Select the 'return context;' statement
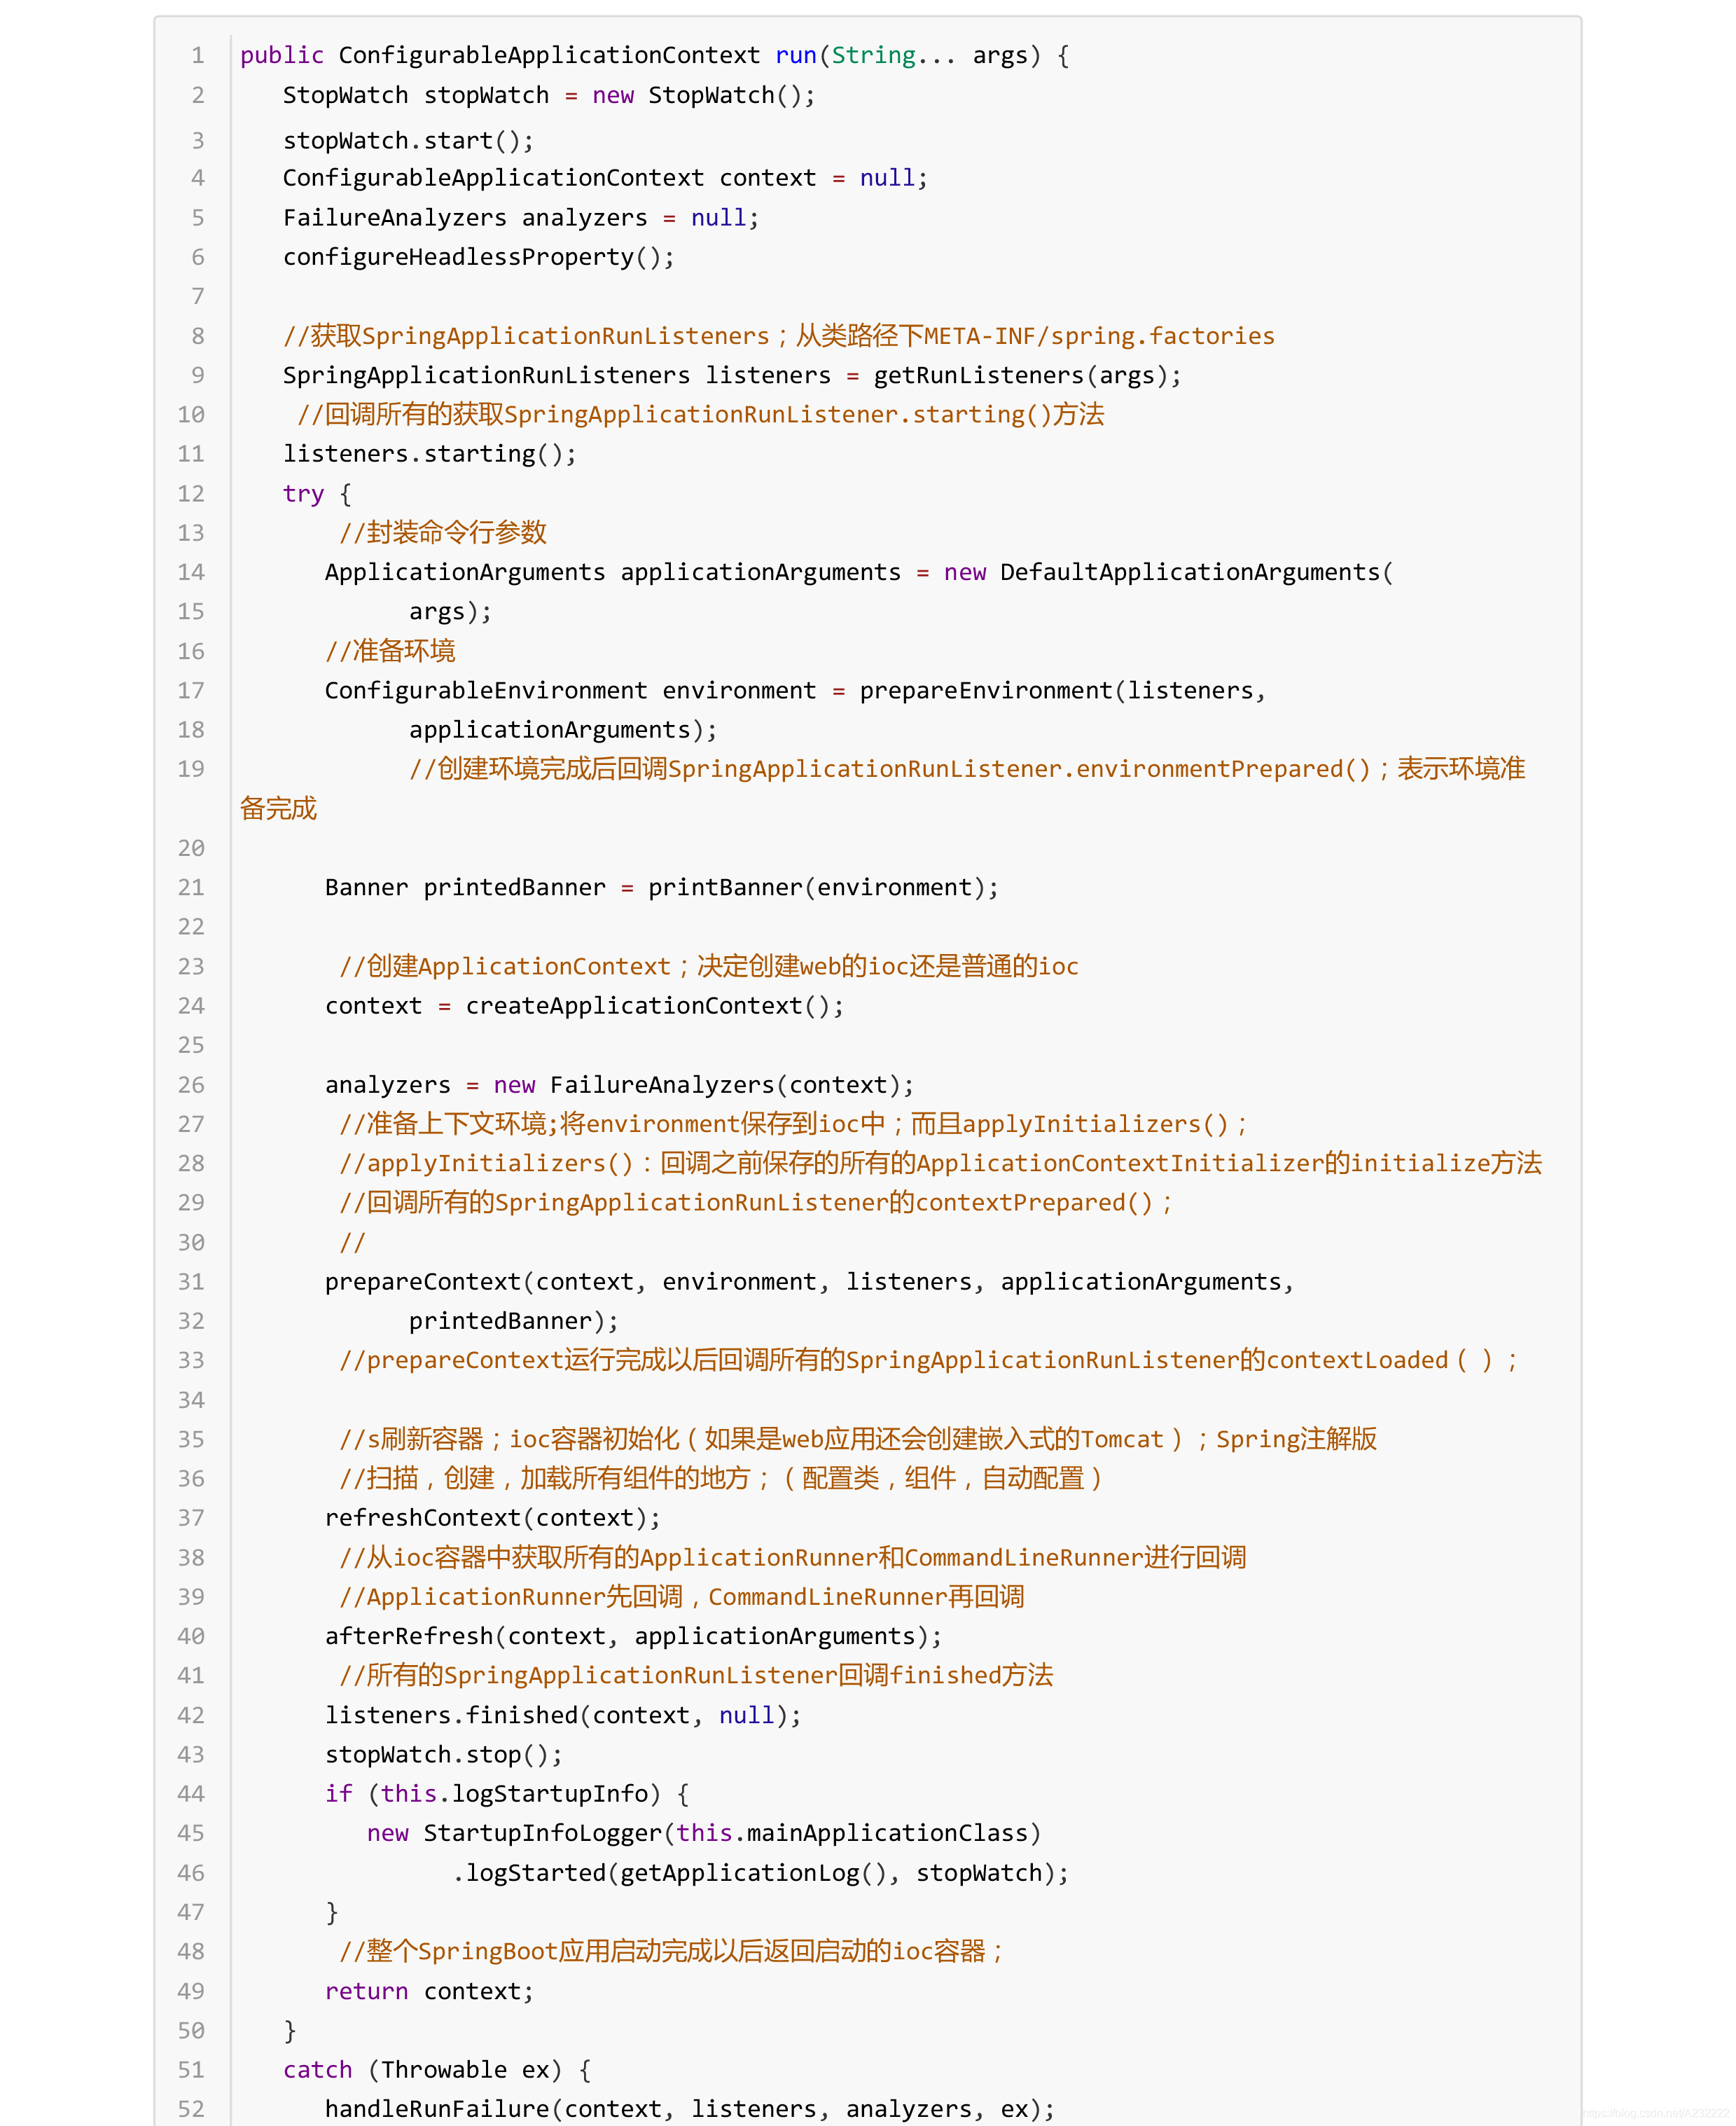The width and height of the screenshot is (1736, 2126). point(428,1990)
